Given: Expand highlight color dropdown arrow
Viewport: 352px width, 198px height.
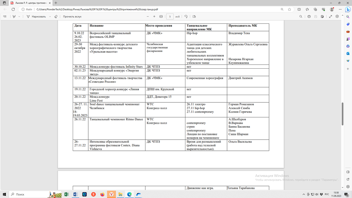Looking at the screenshot, I should [x=19, y=16].
